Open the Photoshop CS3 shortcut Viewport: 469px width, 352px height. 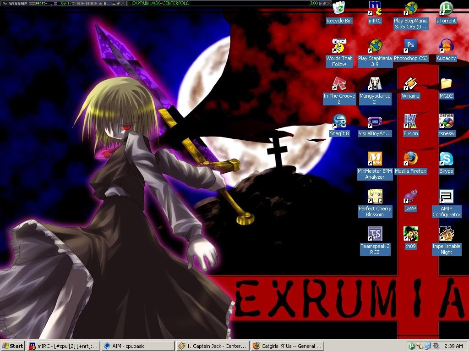(410, 50)
